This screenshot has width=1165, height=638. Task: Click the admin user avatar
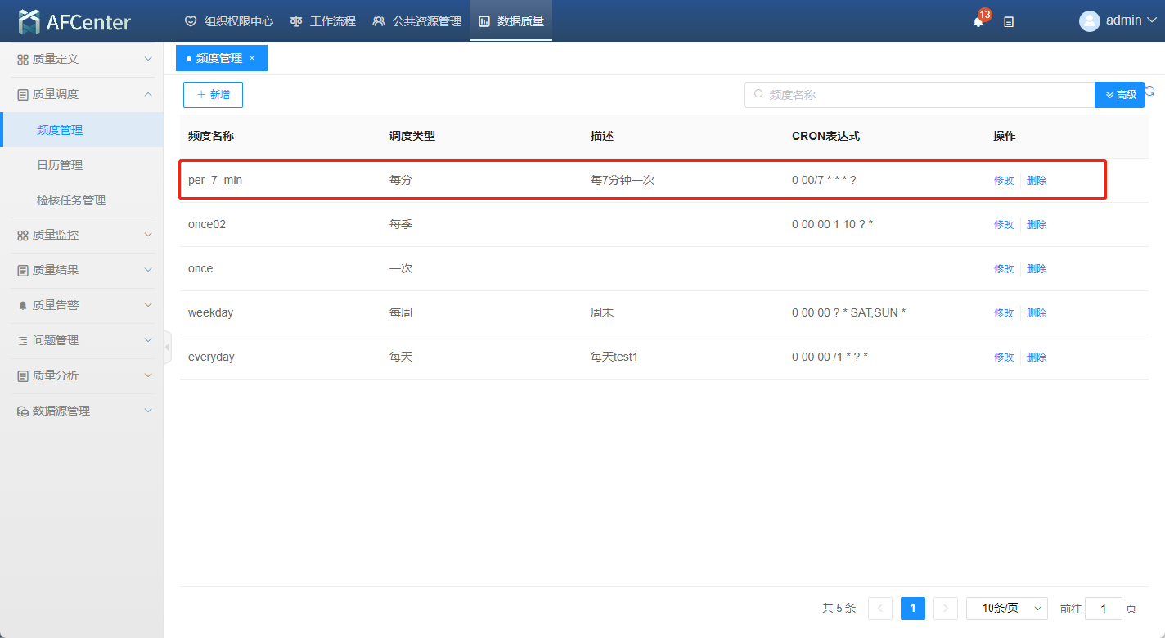1089,21
